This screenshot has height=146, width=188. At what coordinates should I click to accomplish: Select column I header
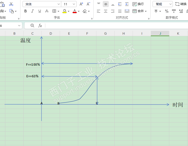[142, 33]
